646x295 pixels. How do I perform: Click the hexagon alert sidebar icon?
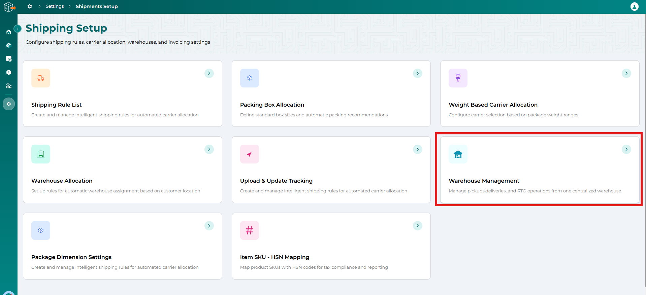[x=9, y=72]
